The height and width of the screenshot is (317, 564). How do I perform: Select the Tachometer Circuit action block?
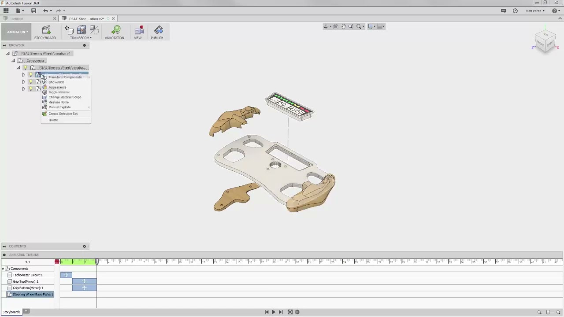[x=66, y=275]
